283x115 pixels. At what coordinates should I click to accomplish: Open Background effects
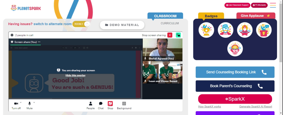pos(124,105)
